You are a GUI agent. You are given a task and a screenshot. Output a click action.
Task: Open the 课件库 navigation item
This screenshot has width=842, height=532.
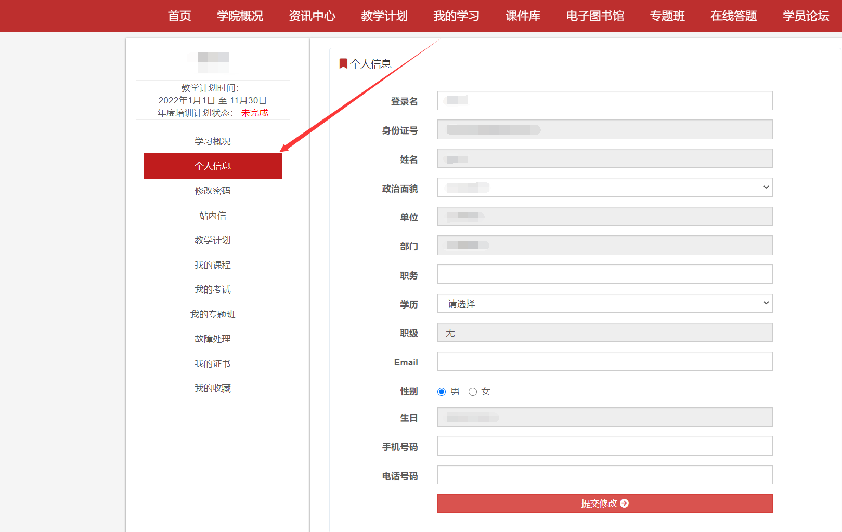pyautogui.click(x=523, y=16)
